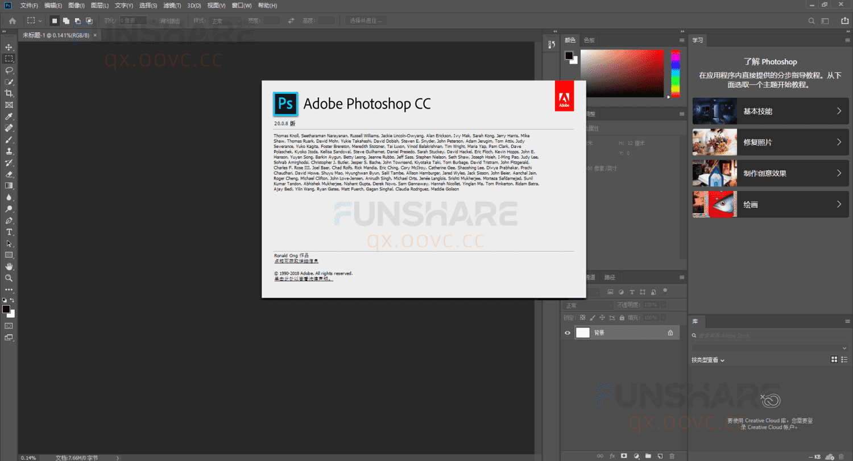Open the library selection dropdown
Screen dimensions: 853x461
point(770,348)
